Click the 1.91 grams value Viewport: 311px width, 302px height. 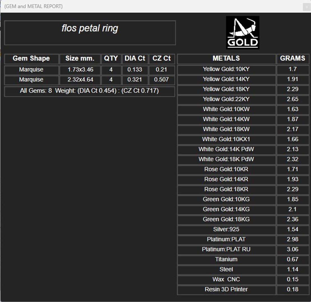[x=293, y=80]
